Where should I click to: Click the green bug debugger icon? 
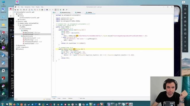61,10
